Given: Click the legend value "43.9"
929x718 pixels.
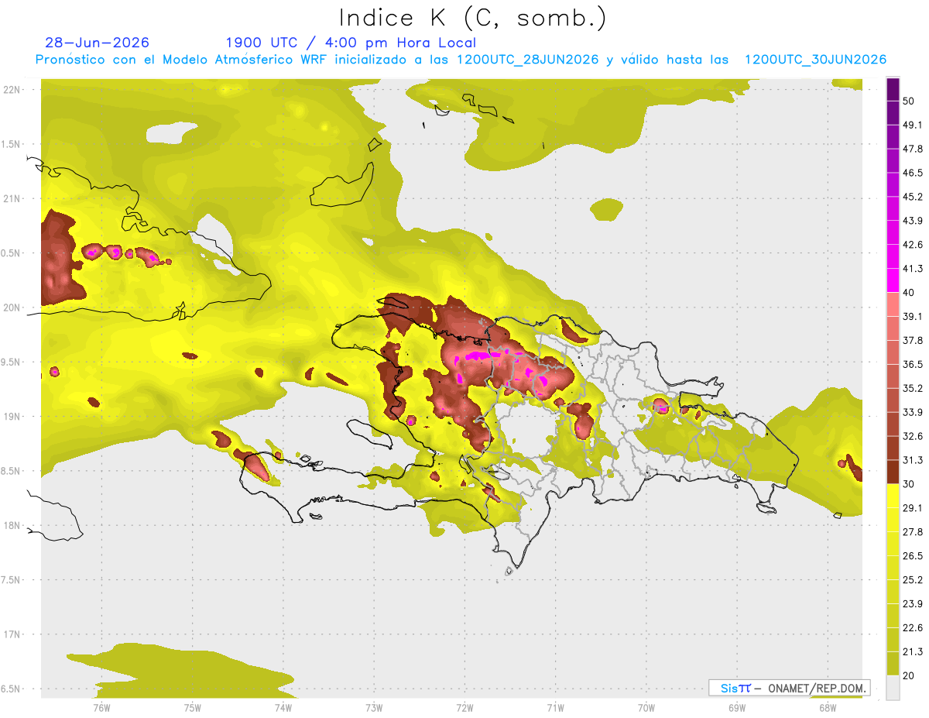Looking at the screenshot, I should tap(914, 221).
